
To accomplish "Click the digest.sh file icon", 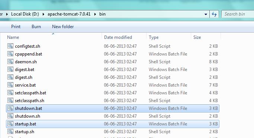I will [x=10, y=77].
